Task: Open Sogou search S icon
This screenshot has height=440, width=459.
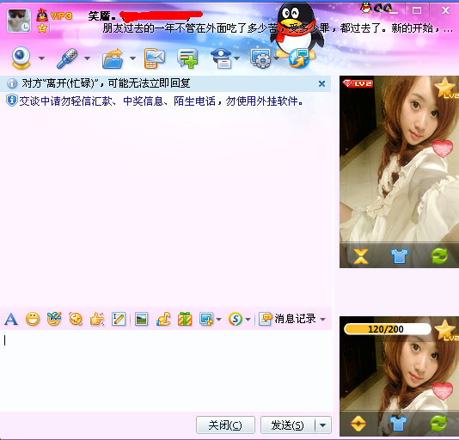Action: 236,319
